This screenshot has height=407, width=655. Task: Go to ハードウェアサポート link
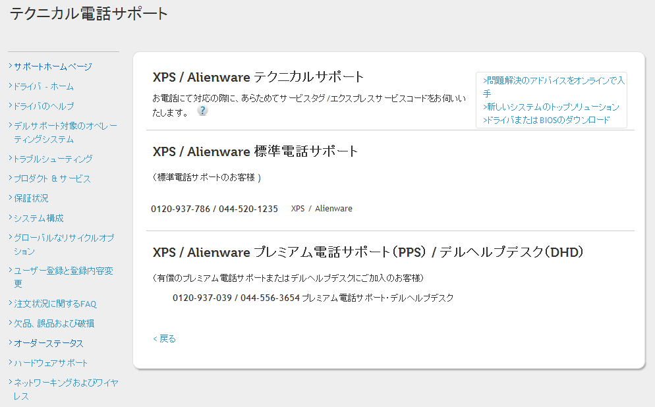point(51,363)
